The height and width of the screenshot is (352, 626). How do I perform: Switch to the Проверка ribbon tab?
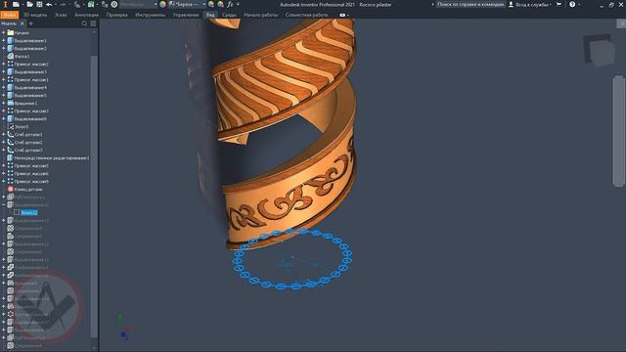[116, 15]
